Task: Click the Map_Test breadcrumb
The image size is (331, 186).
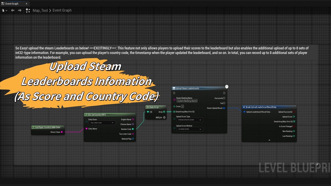Action: coord(40,10)
